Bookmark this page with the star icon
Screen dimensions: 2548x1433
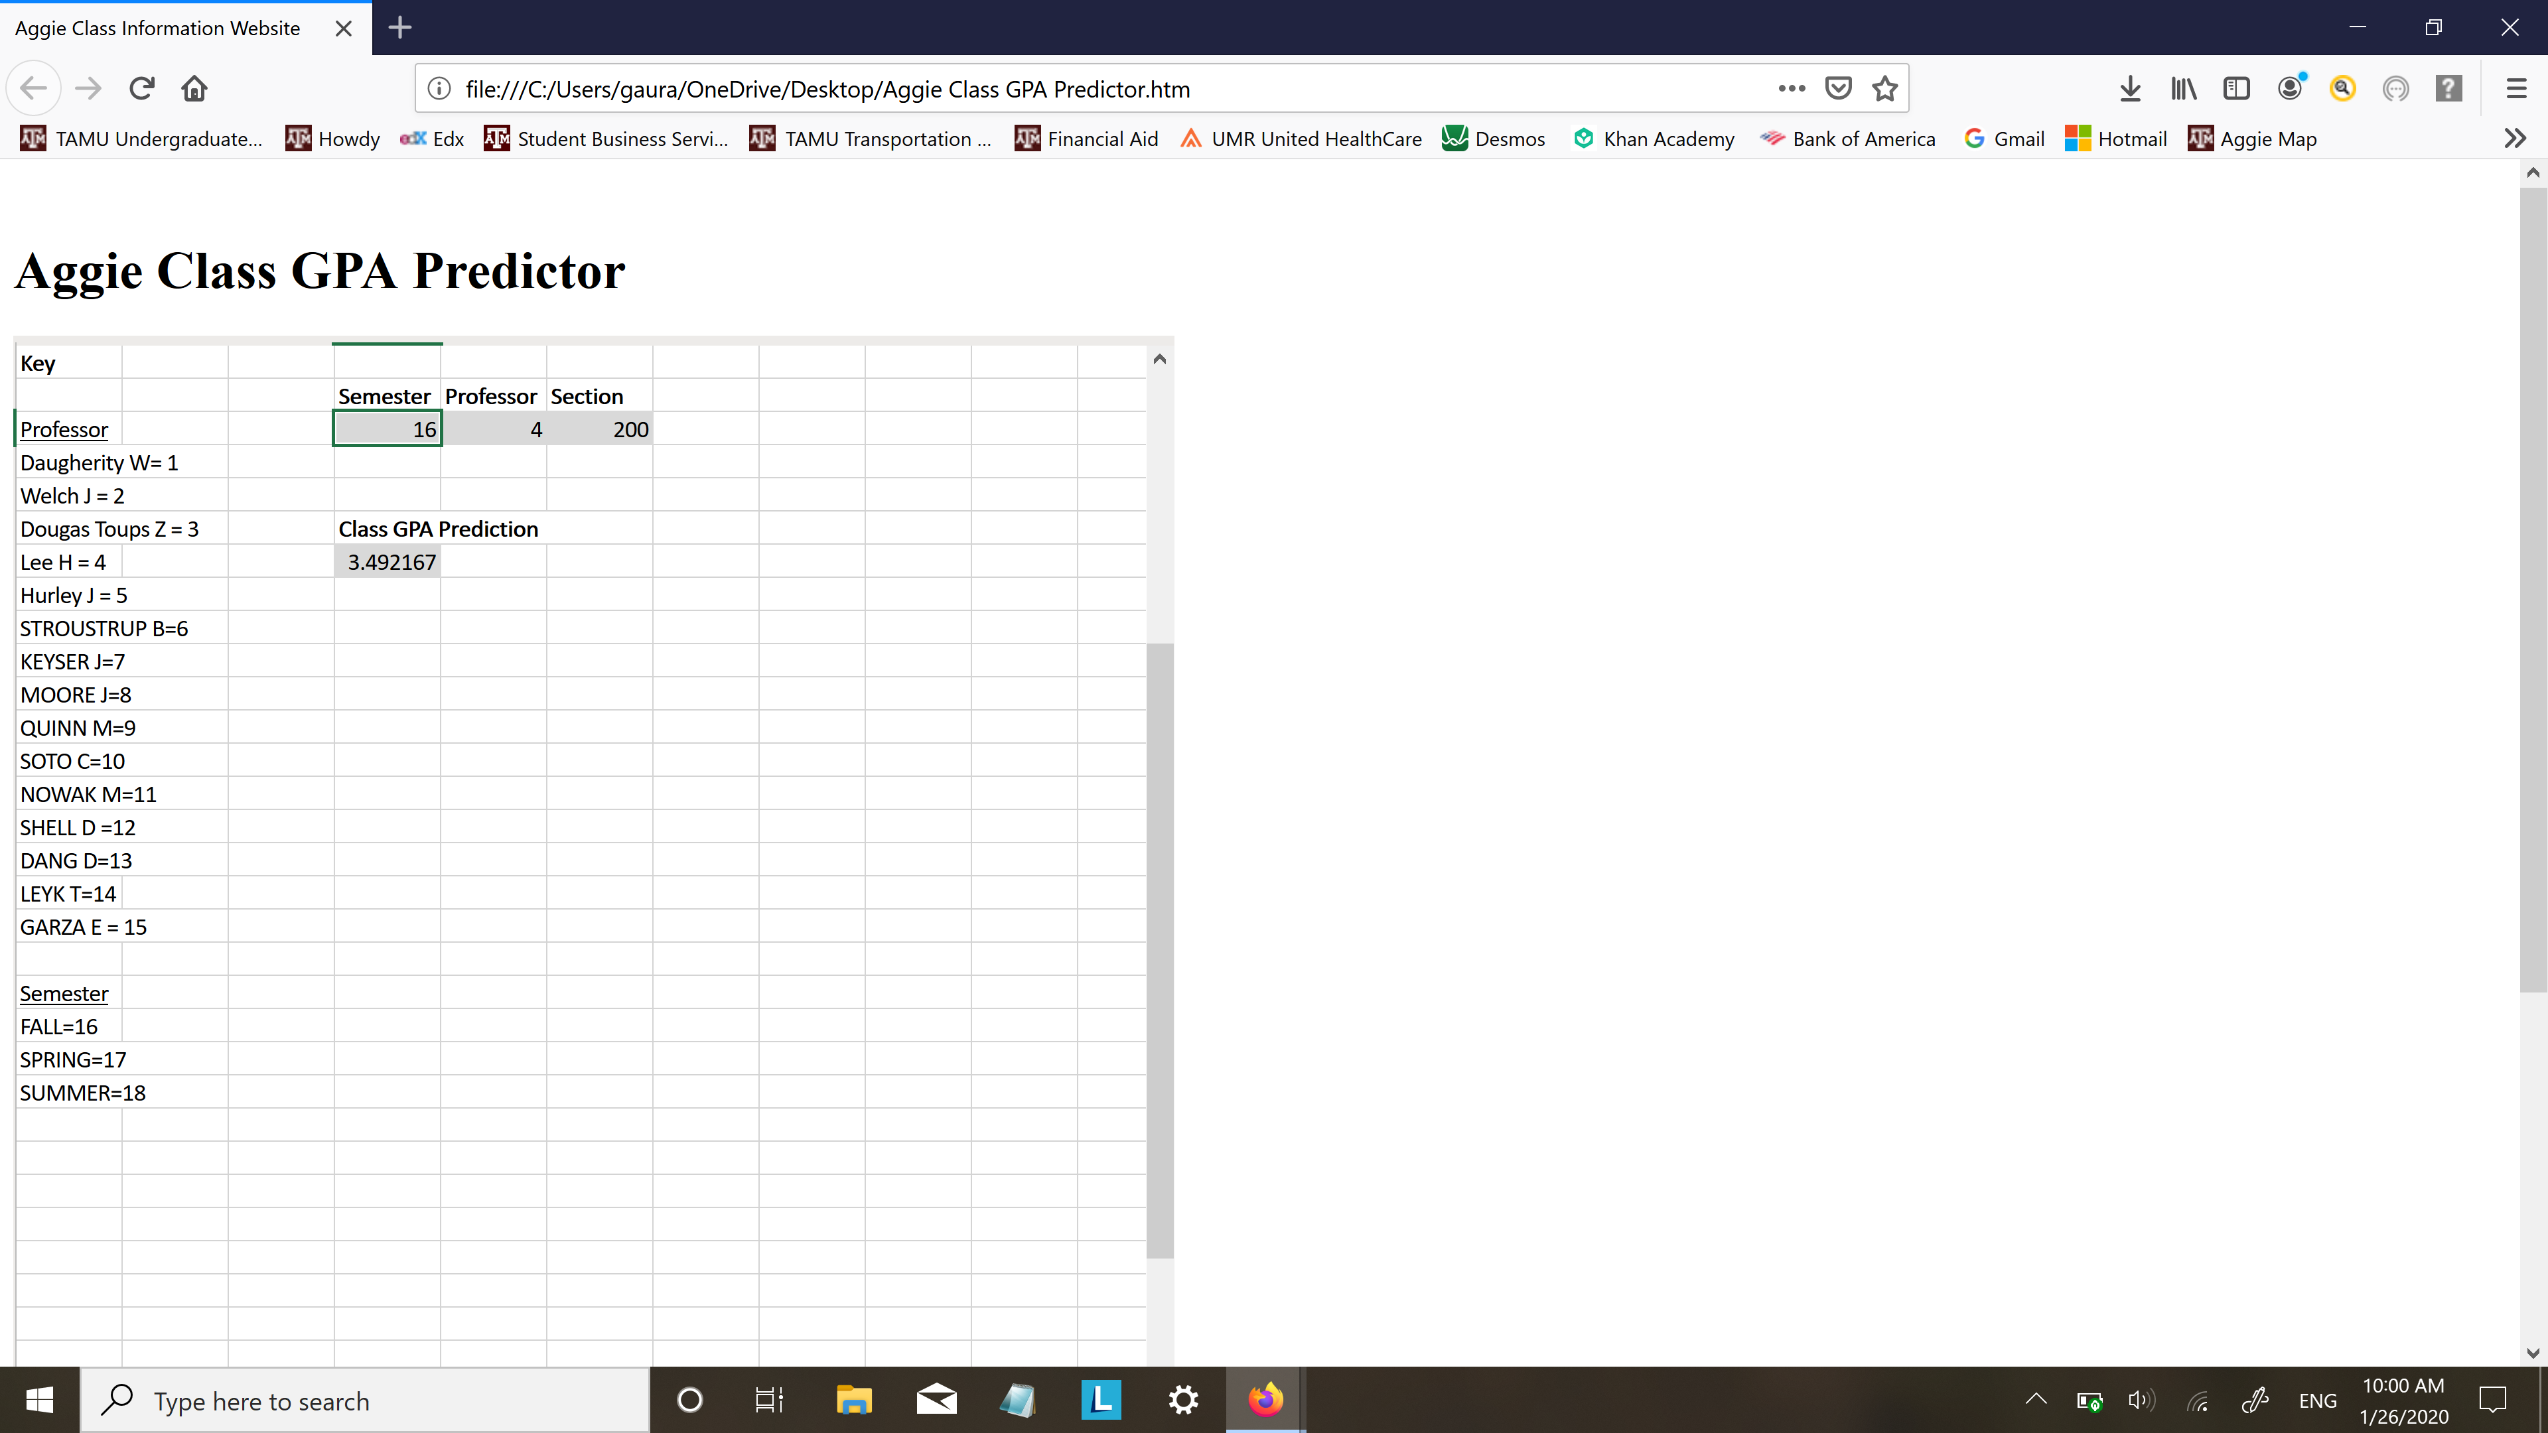coord(1884,89)
